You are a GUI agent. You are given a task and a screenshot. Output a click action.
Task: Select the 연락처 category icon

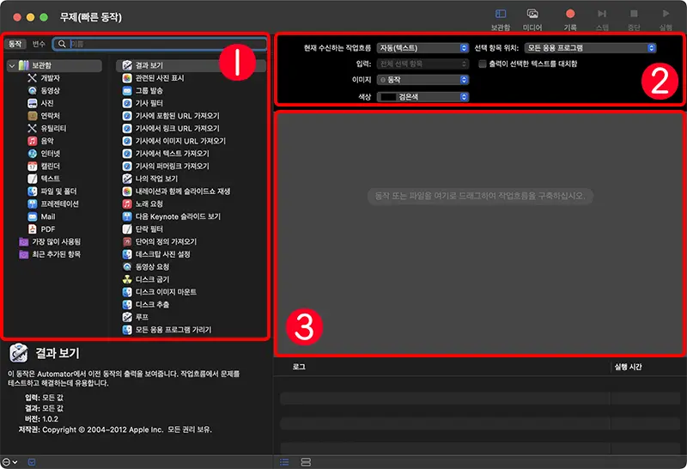32,116
